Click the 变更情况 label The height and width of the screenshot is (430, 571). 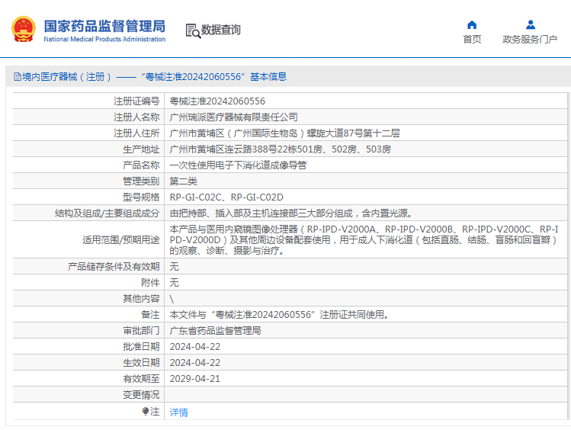tap(141, 395)
